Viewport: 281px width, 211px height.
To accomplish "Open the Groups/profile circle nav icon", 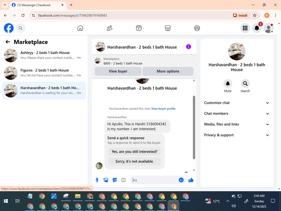I will pyautogui.click(x=197, y=28).
